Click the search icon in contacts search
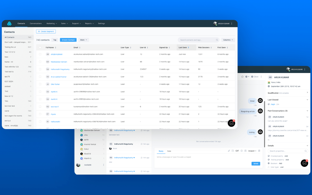Screen dimensions: 312x195 tap(217, 40)
